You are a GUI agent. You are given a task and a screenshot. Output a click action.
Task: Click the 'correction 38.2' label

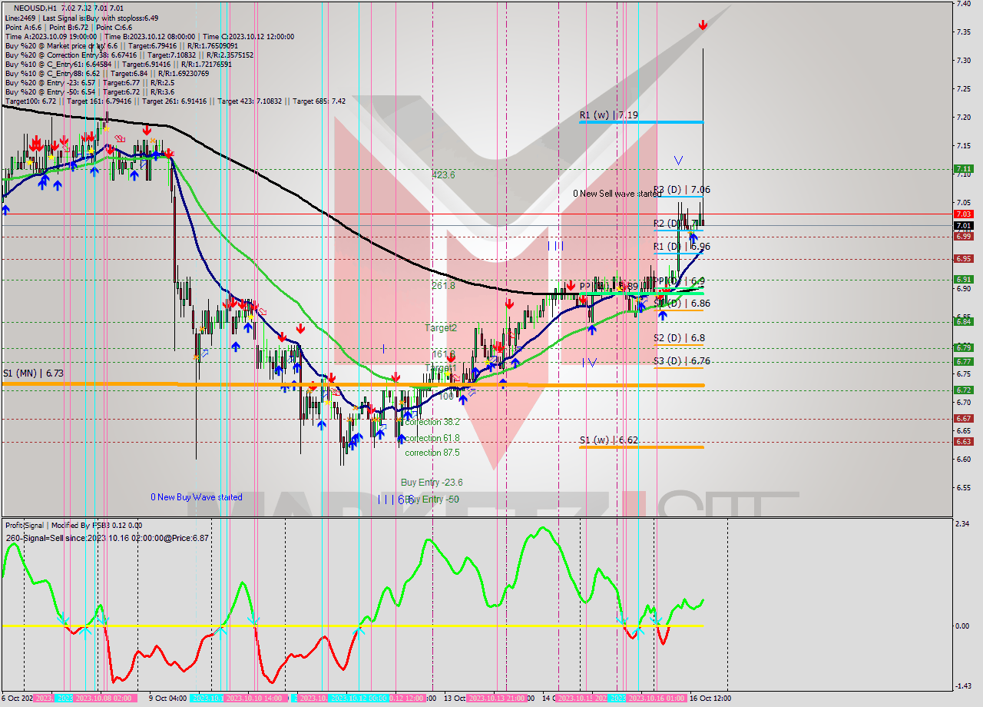click(432, 422)
